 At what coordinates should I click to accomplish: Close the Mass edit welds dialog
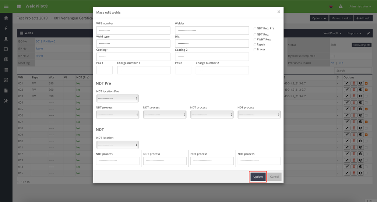(279, 12)
